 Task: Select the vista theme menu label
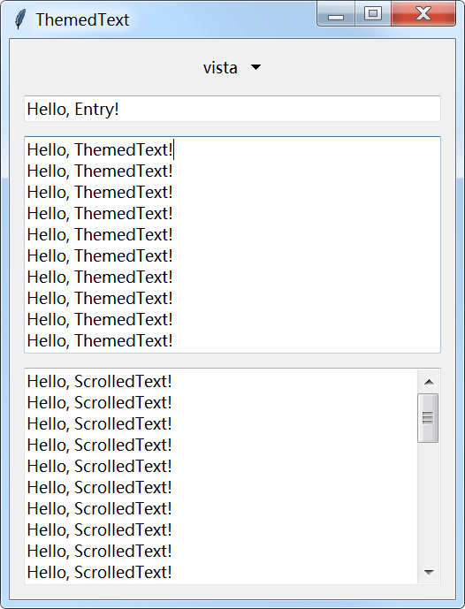[220, 67]
